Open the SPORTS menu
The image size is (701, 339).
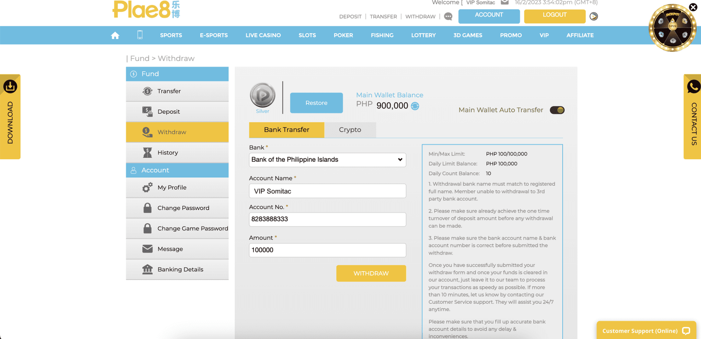click(171, 35)
